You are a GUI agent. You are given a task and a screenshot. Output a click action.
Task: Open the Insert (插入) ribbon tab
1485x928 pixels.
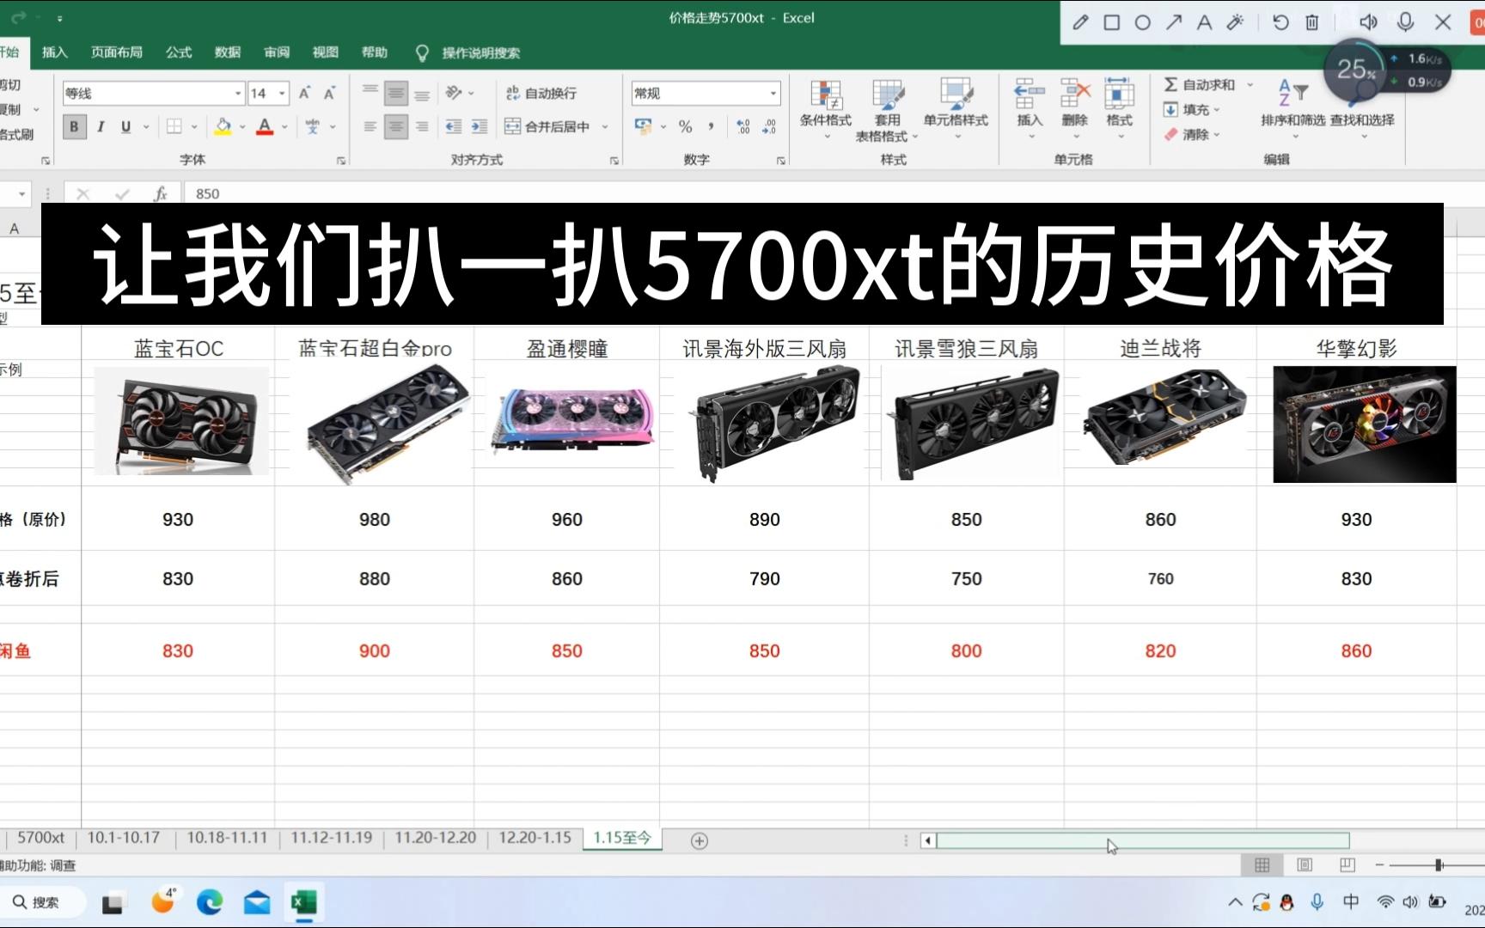coord(54,52)
